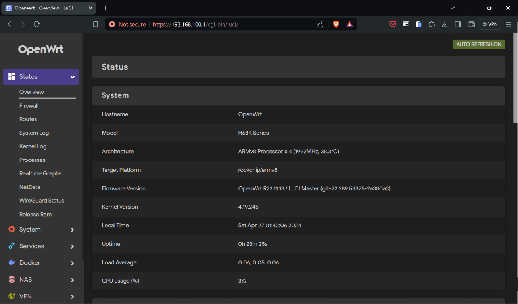
Task: Open the Brave Wallet icon
Action: pos(472,24)
